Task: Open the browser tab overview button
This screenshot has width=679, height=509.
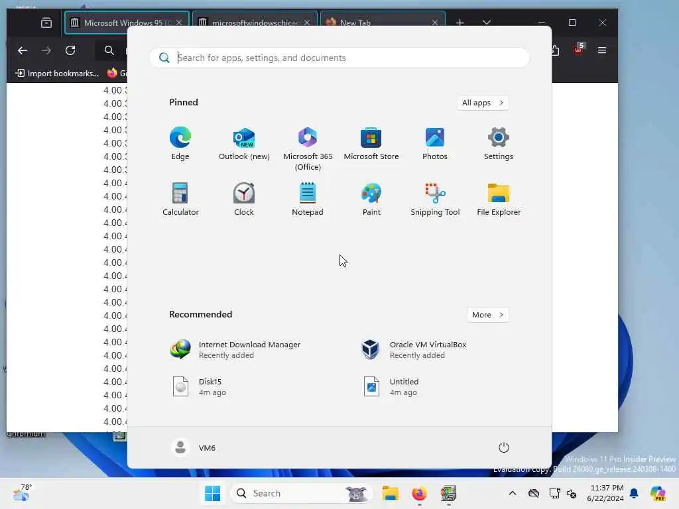Action: (x=46, y=23)
